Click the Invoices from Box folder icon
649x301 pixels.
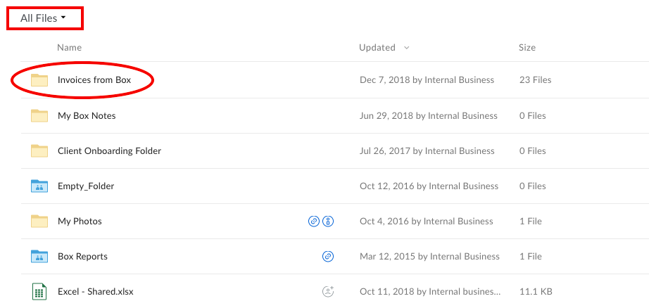point(39,80)
